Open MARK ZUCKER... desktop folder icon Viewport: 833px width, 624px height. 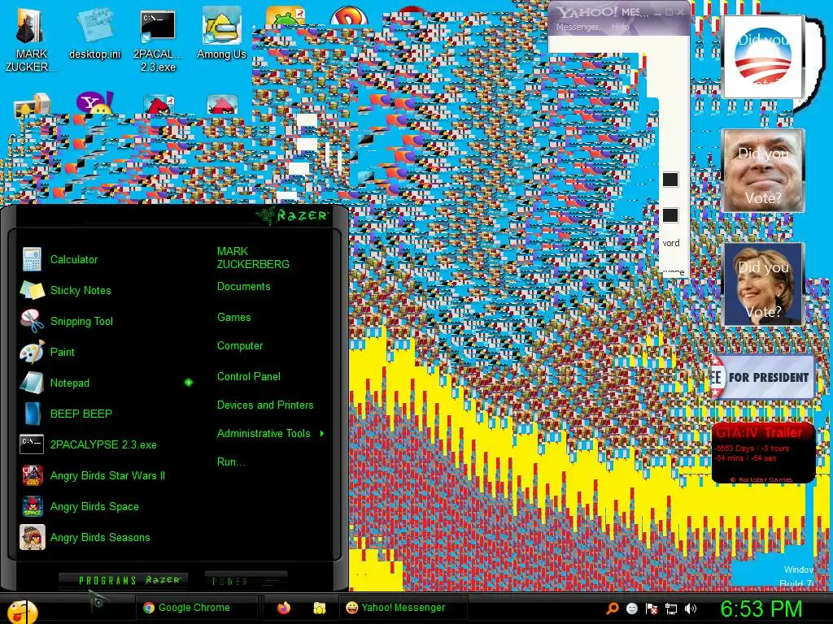pyautogui.click(x=31, y=40)
